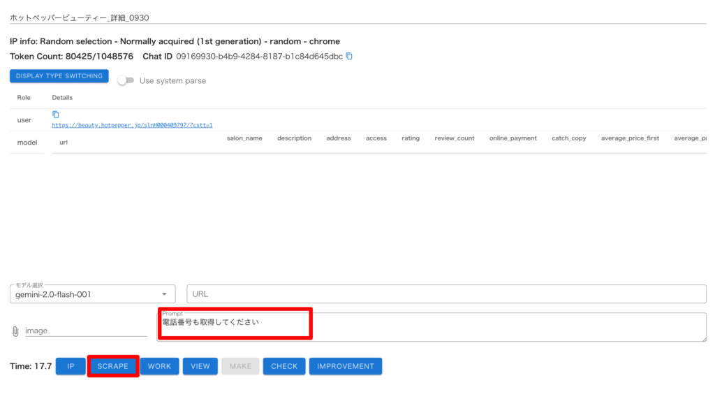Click the dropdown arrow beside gemini-2.0-flash-001

coord(164,294)
